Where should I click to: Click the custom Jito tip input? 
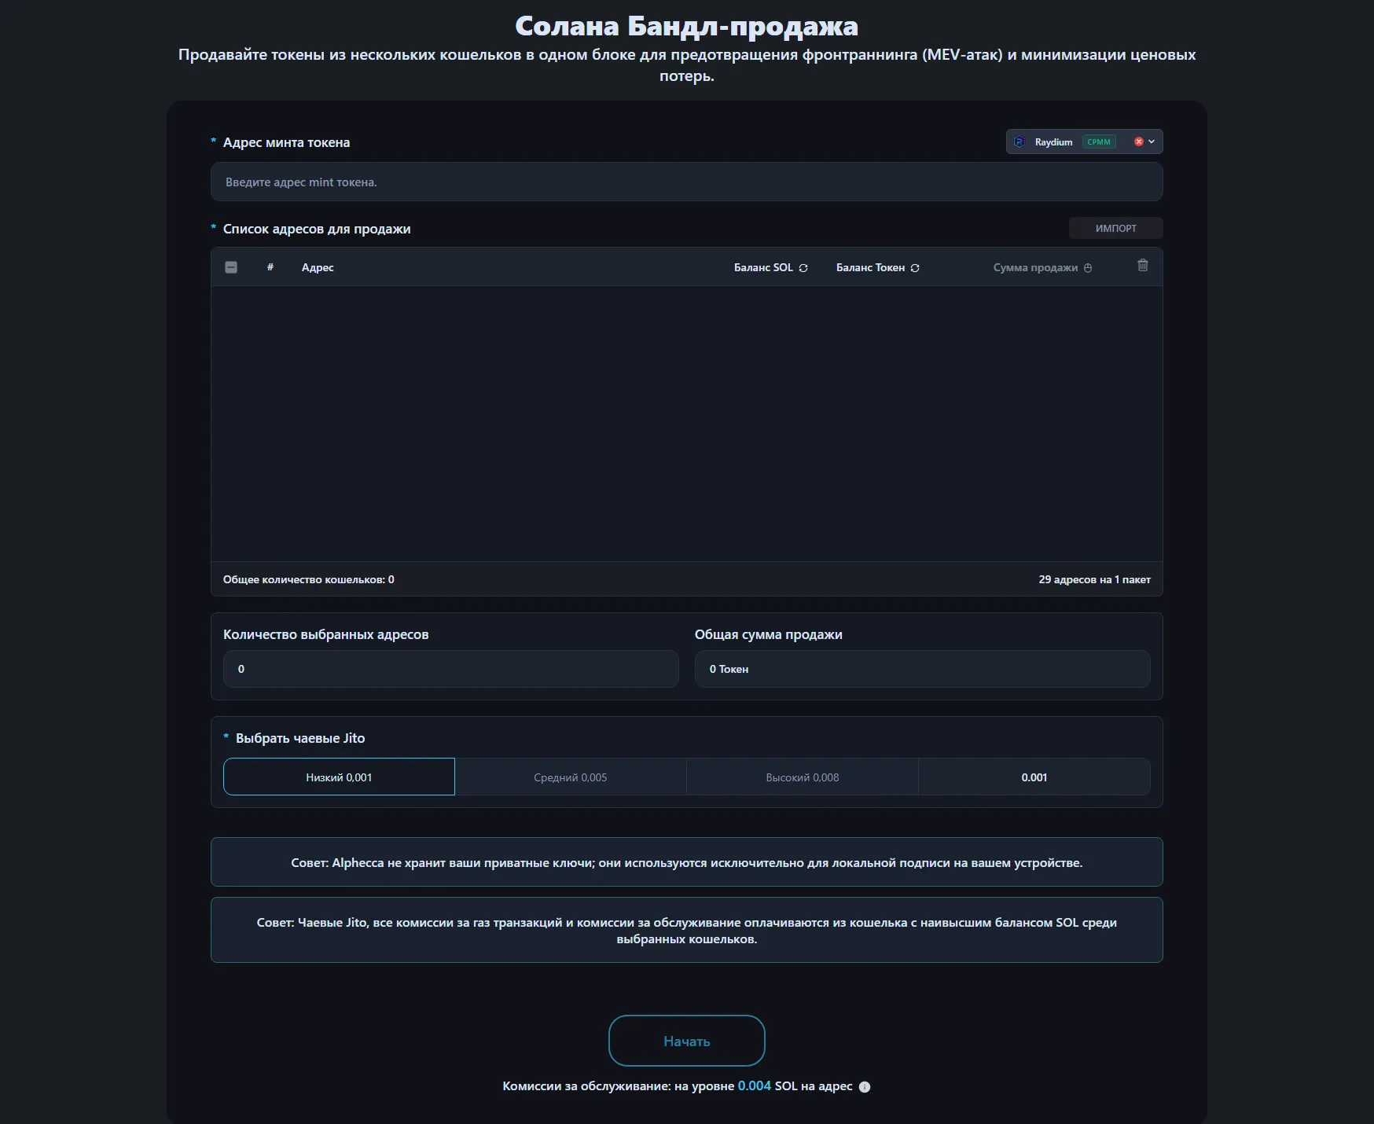point(1034,777)
